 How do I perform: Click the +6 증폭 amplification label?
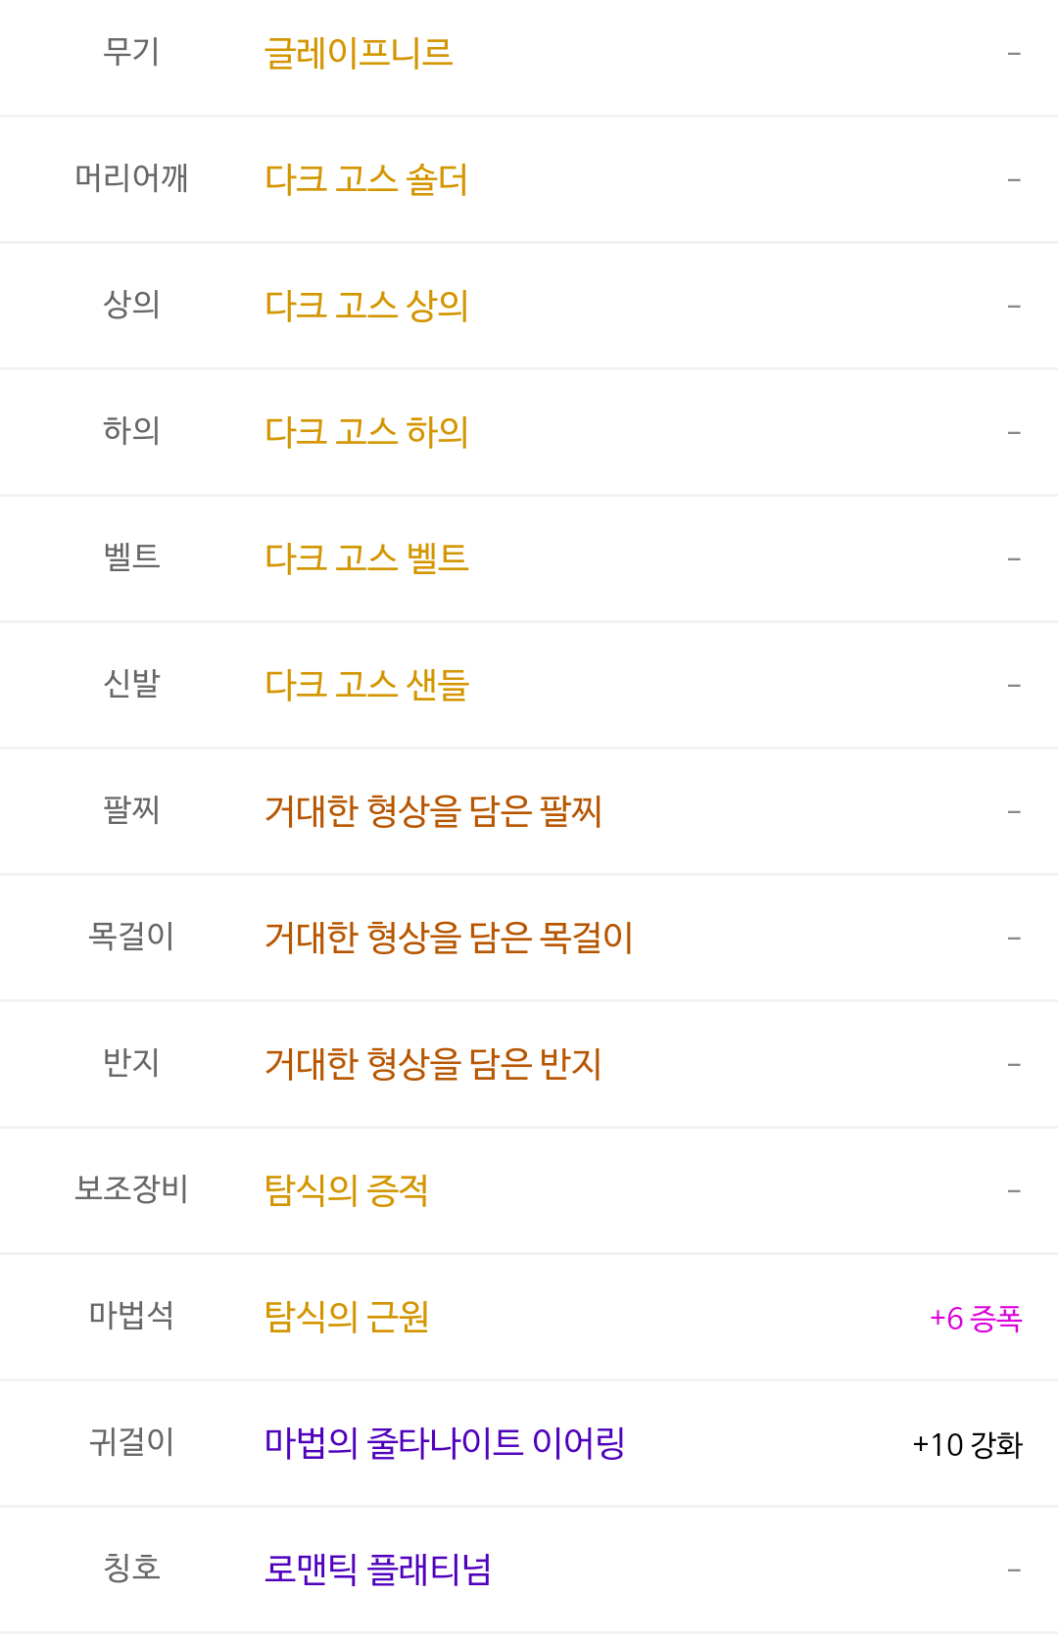976,1319
